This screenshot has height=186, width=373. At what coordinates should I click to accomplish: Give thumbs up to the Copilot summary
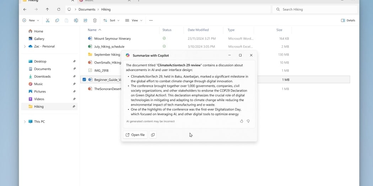pyautogui.click(x=242, y=121)
